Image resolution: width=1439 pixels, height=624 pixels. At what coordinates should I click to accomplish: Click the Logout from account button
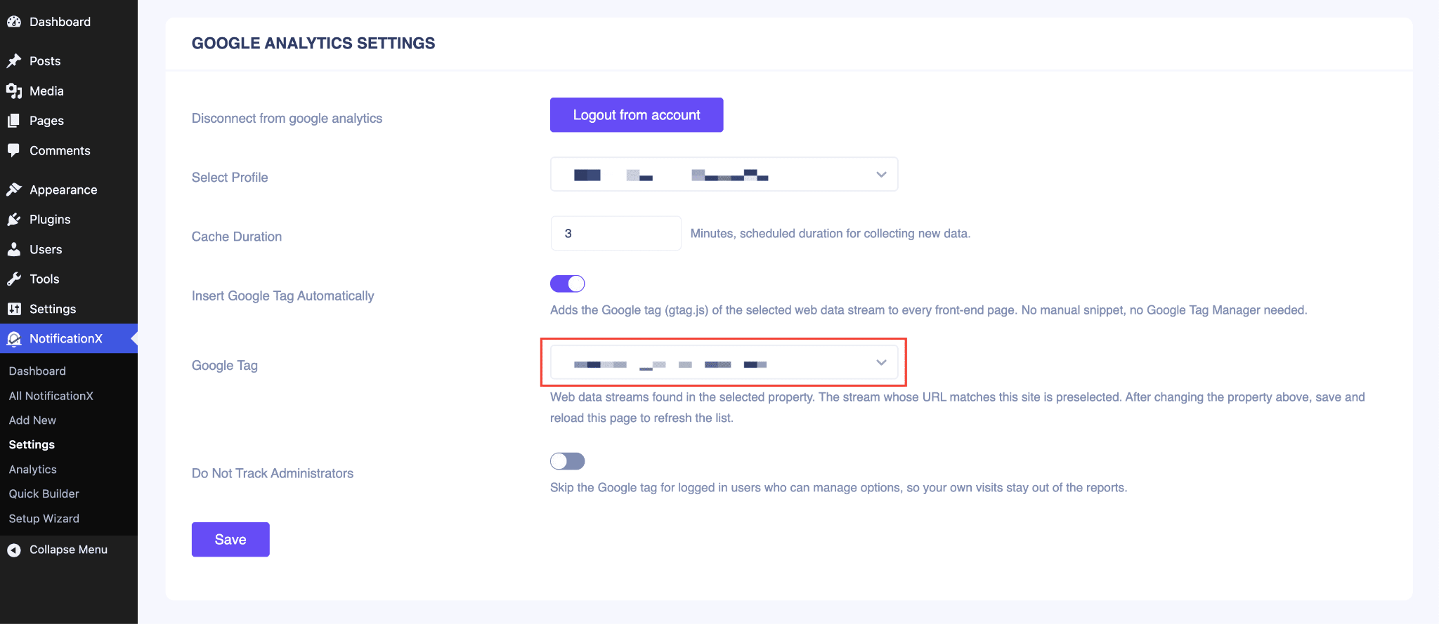click(x=637, y=115)
